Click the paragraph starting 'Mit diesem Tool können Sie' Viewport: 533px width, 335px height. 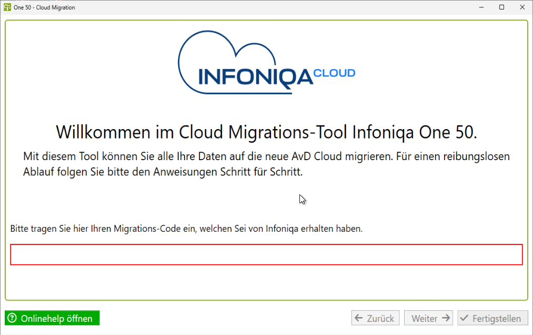click(x=266, y=164)
